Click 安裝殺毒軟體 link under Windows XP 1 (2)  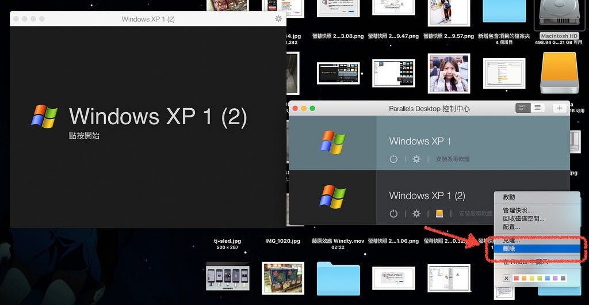(x=476, y=213)
